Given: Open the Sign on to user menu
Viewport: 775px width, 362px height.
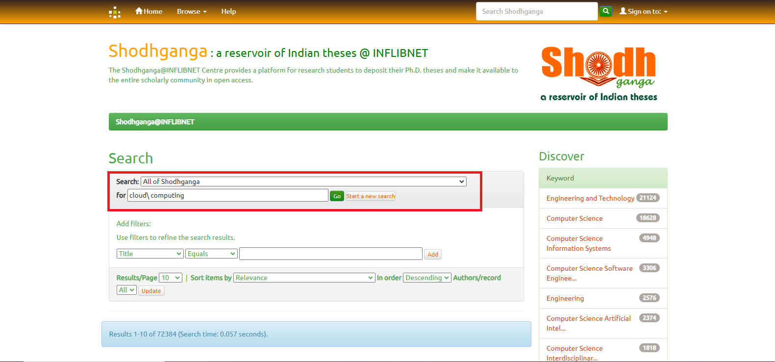Looking at the screenshot, I should 643,11.
